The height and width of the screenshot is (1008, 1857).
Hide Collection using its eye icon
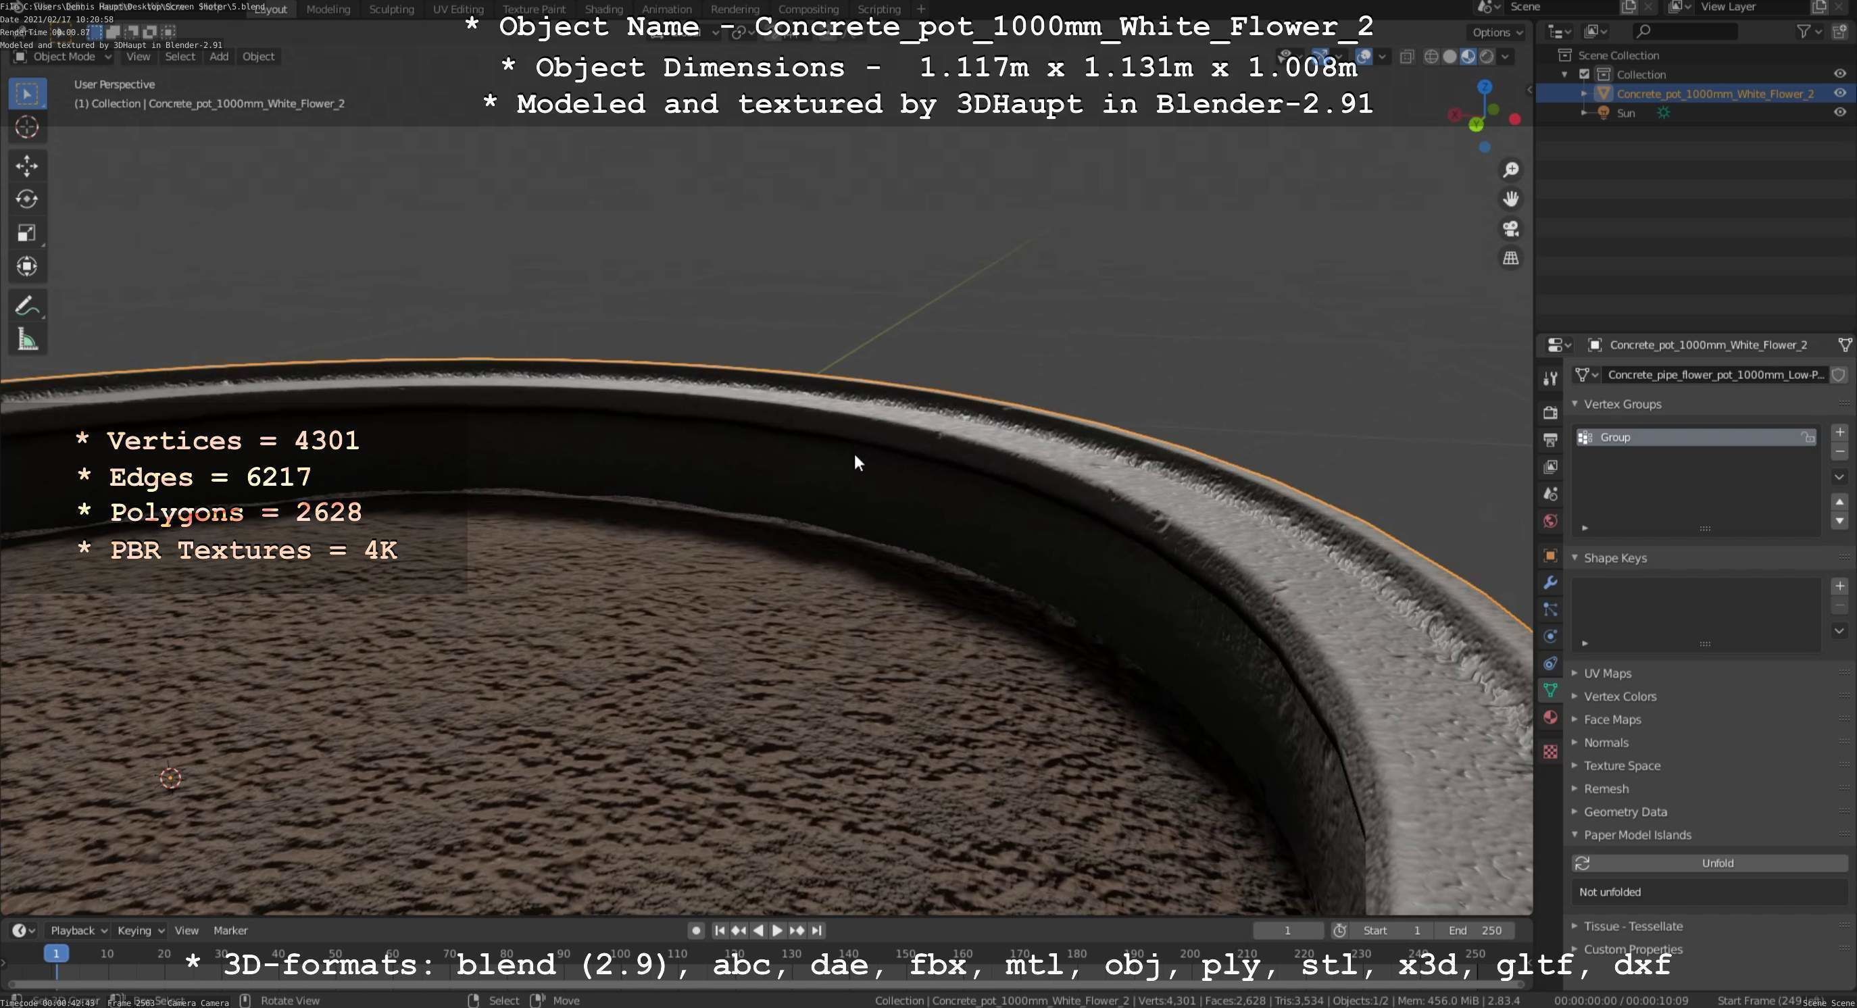1839,74
